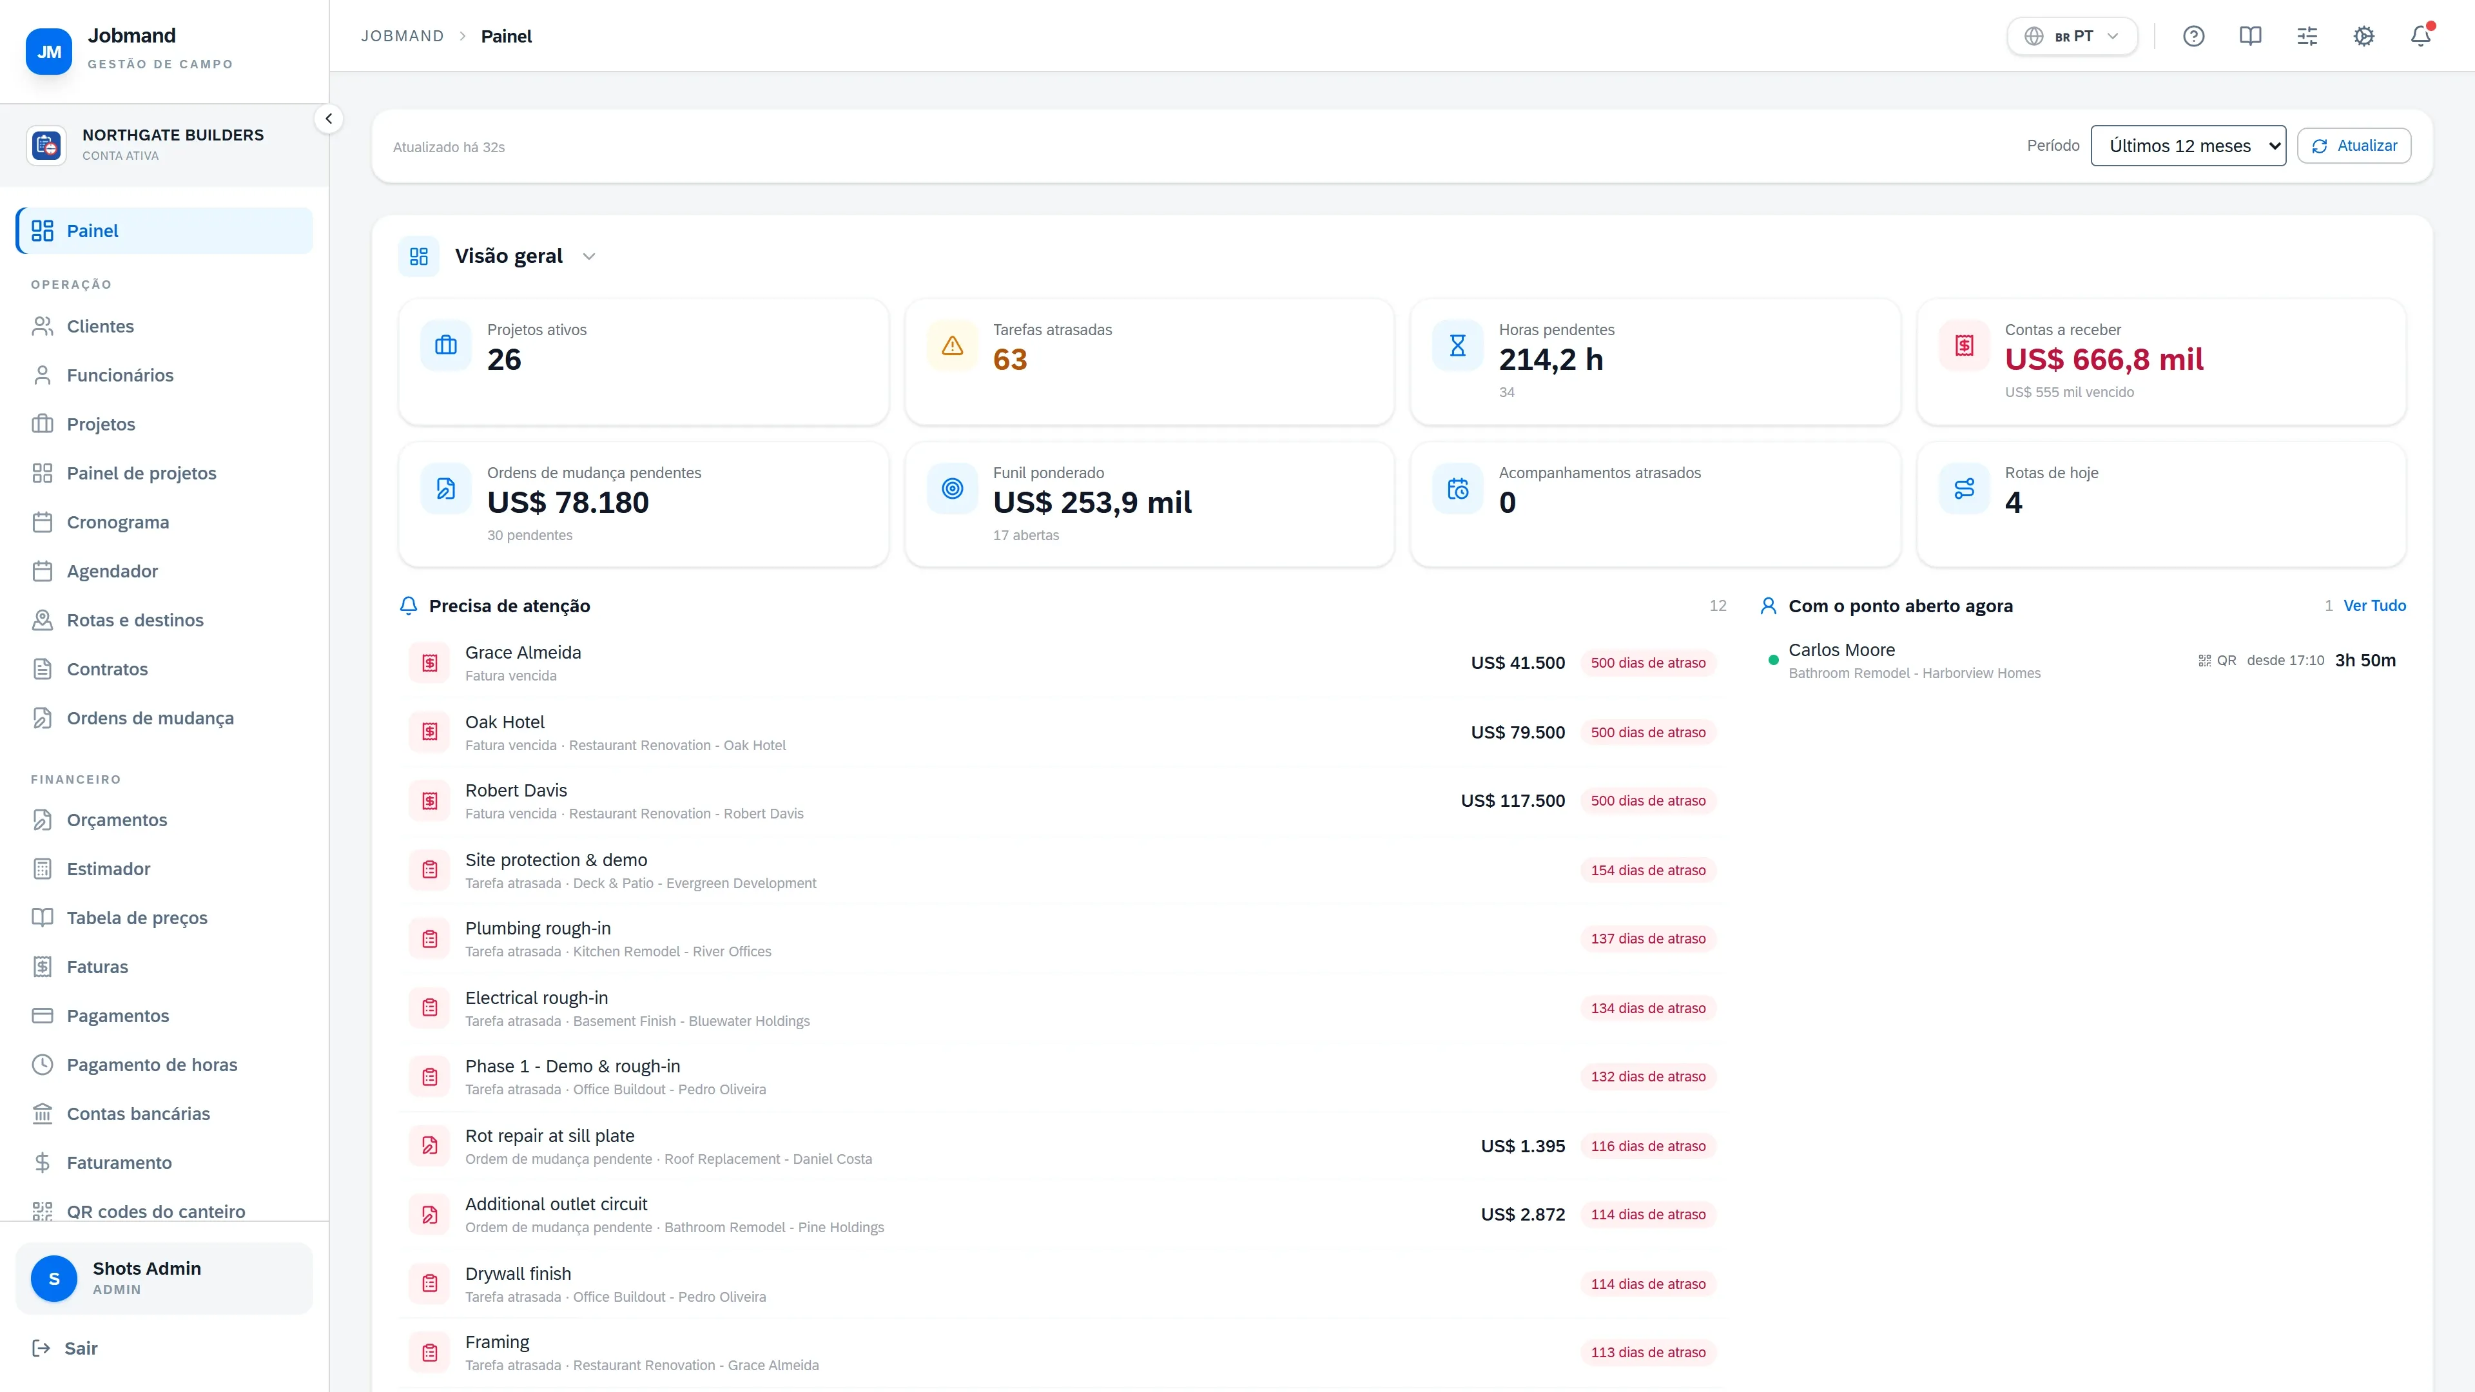This screenshot has width=2475, height=1392.
Task: Open Contratos in the sidebar
Action: (x=164, y=670)
